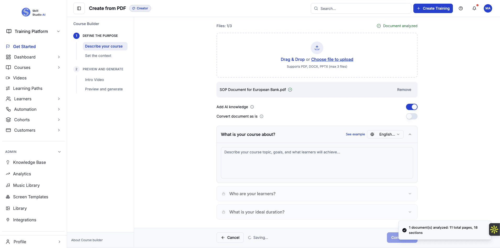Image resolution: width=500 pixels, height=248 pixels.
Task: Click the Automation sidebar icon
Action: click(8, 109)
